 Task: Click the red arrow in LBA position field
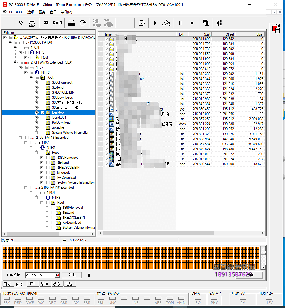57,275
